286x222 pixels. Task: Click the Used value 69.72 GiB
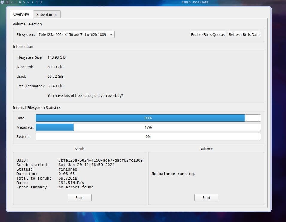coord(55,76)
